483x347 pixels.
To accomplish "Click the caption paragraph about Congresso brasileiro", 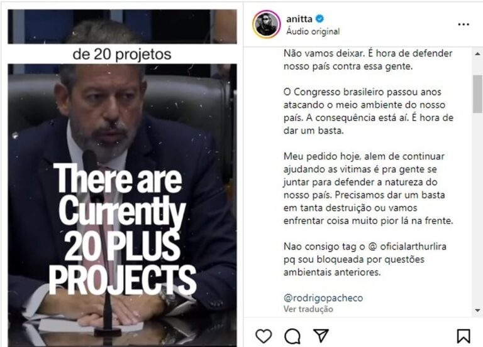I will click(x=369, y=111).
